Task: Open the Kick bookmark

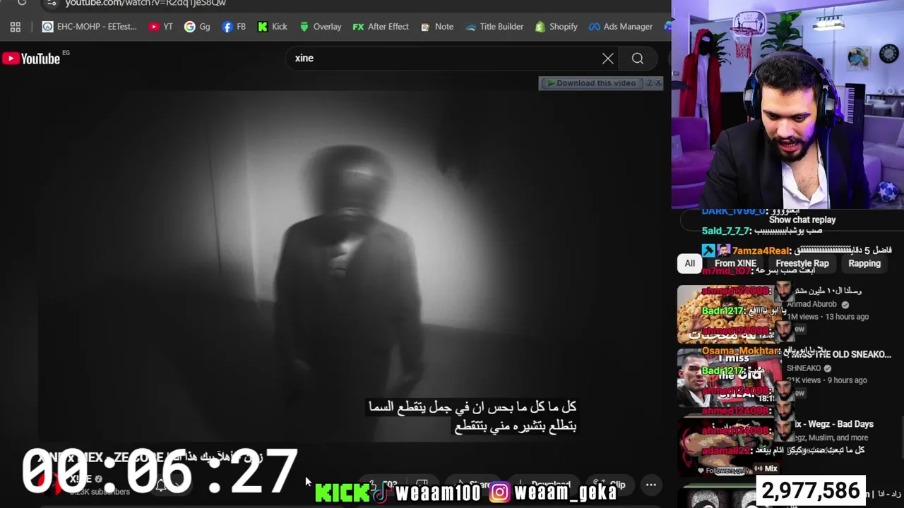Action: pyautogui.click(x=273, y=27)
